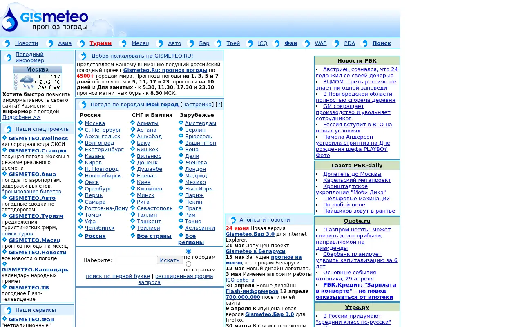
Task: Open the ICQ menu item
Action: 263,43
